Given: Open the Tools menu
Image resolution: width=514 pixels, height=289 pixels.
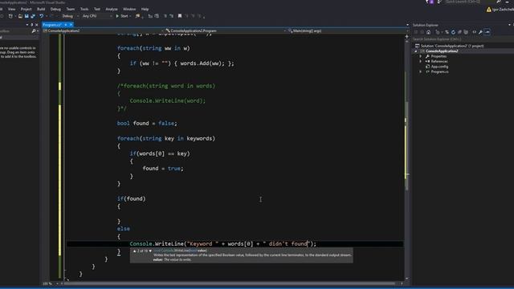Looking at the screenshot, I should coord(84,9).
